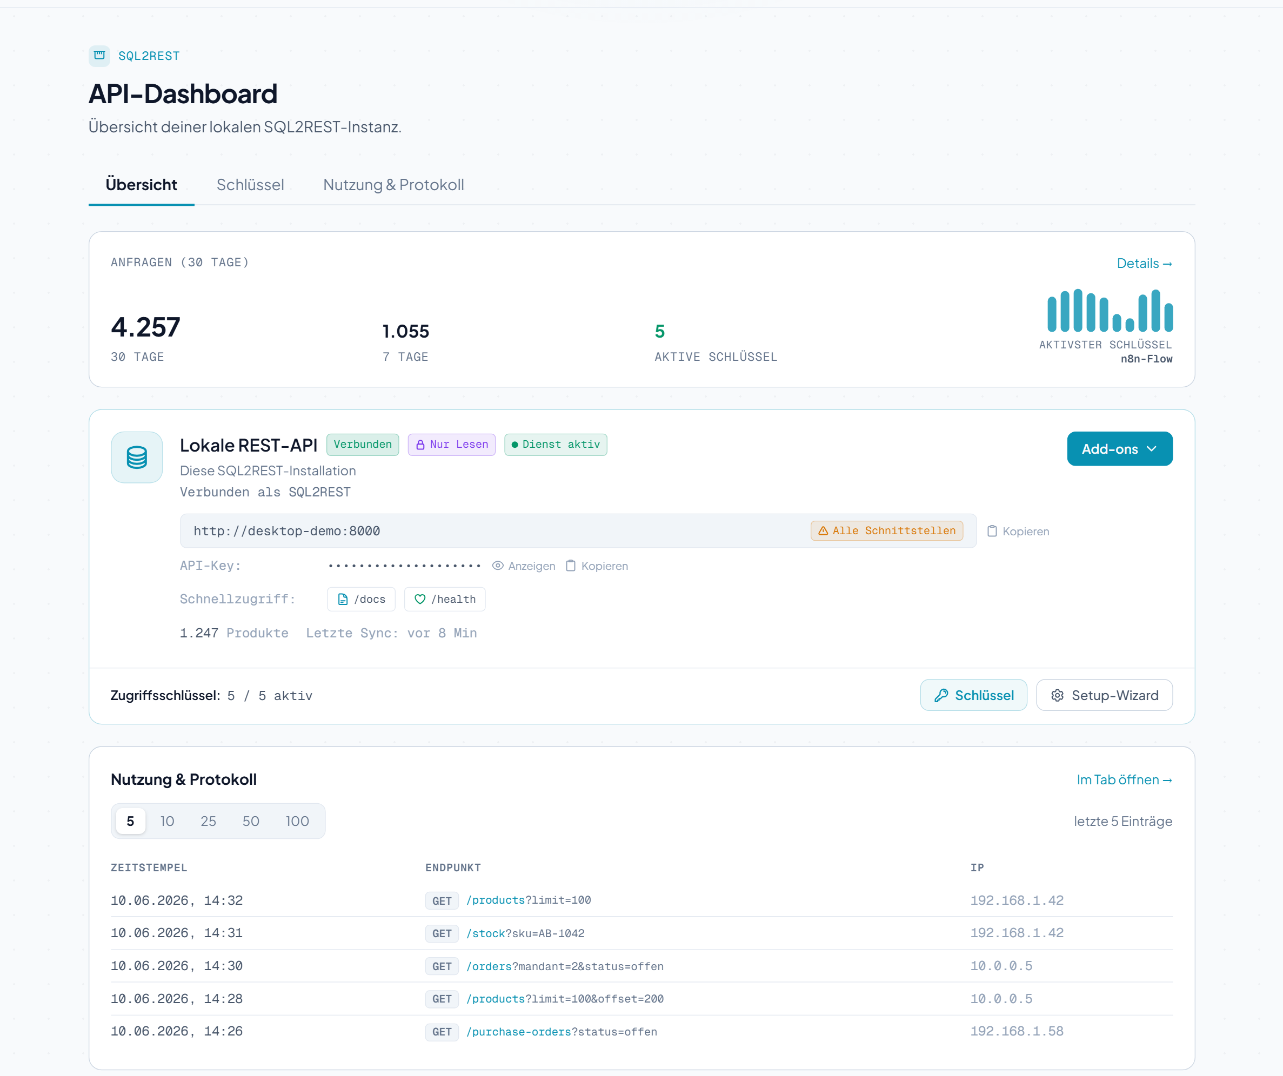Click the 4.257 requests value
The height and width of the screenshot is (1076, 1283).
pyautogui.click(x=145, y=327)
